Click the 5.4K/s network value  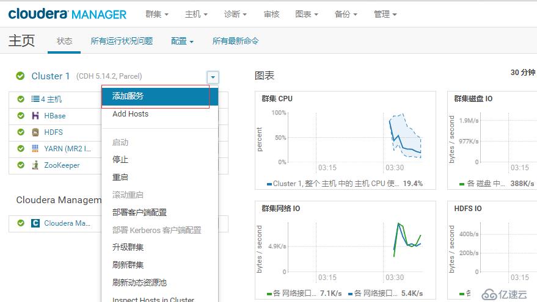412,293
